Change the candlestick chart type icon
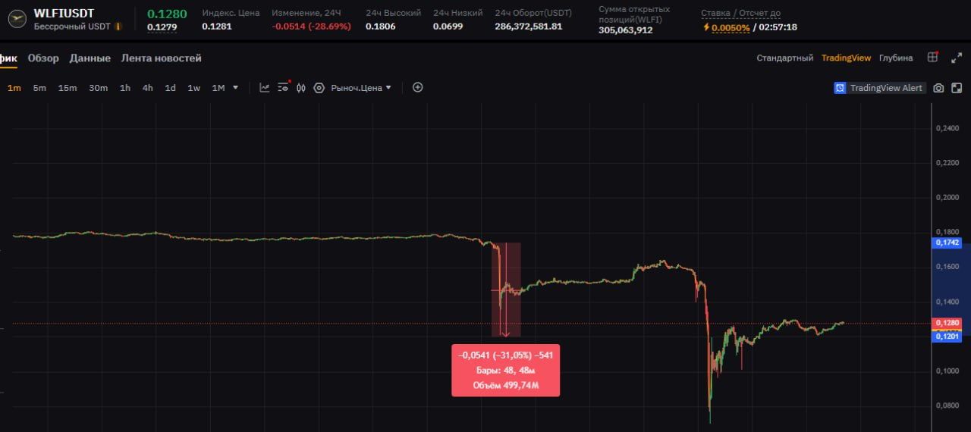 coord(301,88)
